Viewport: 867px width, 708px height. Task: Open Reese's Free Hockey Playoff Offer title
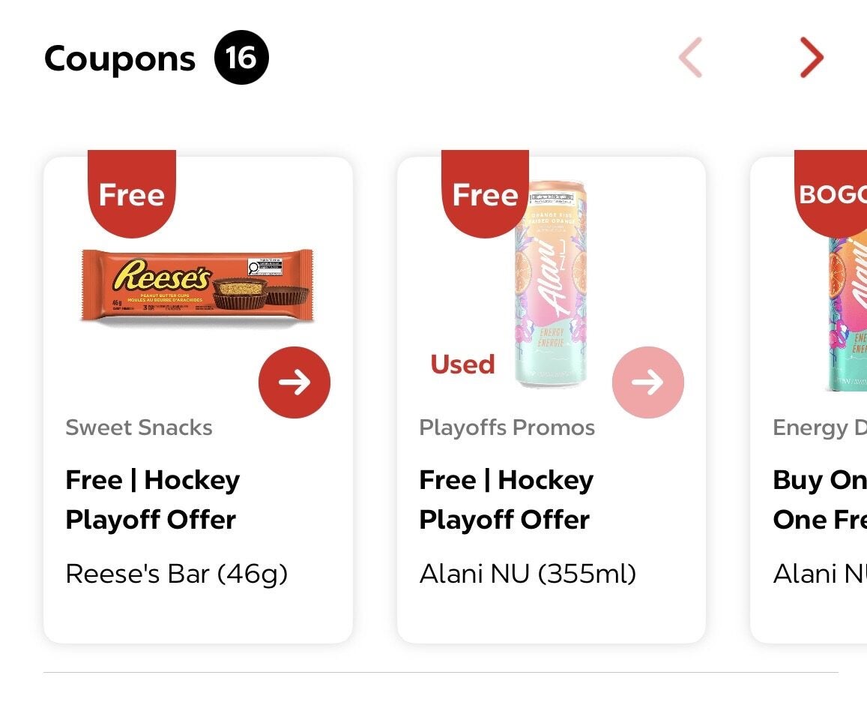coord(153,499)
